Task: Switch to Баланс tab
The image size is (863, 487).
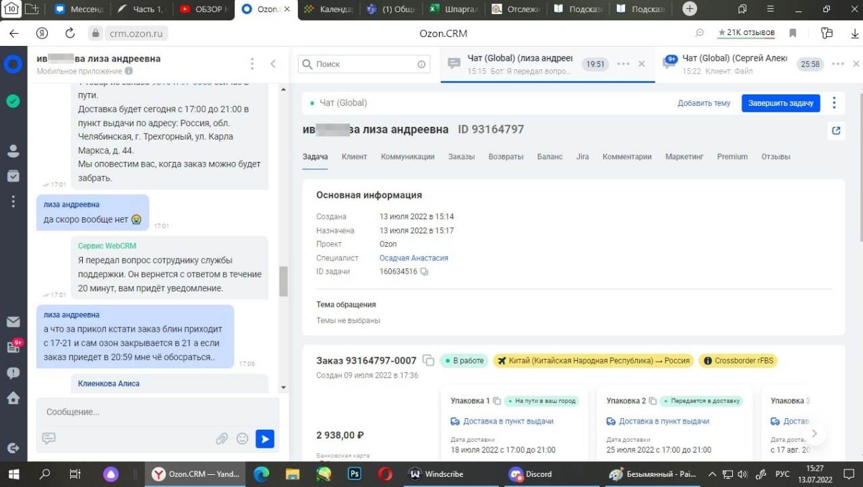Action: 549,156
